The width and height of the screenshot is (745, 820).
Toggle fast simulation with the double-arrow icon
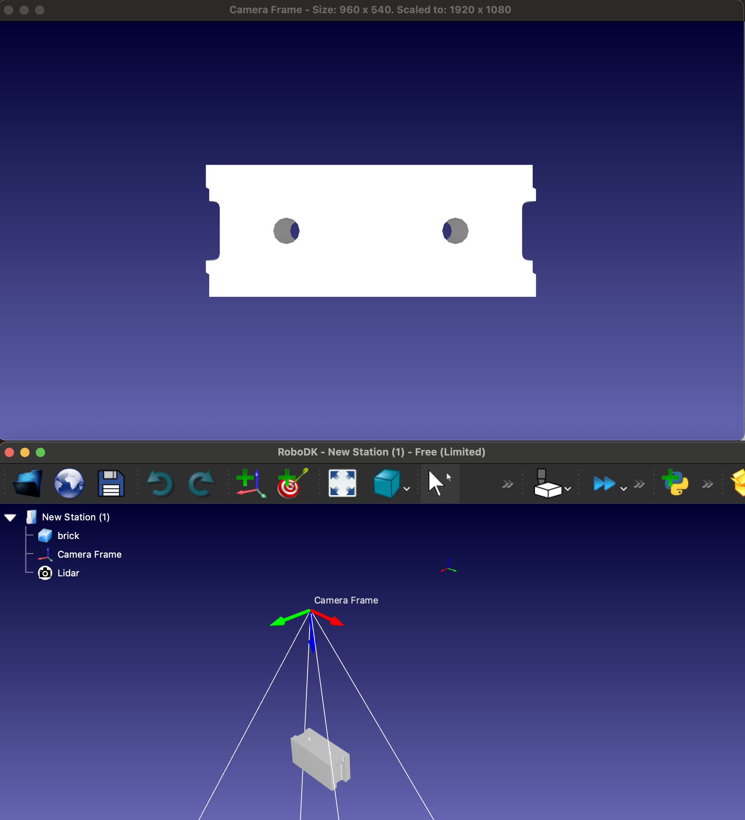(604, 483)
